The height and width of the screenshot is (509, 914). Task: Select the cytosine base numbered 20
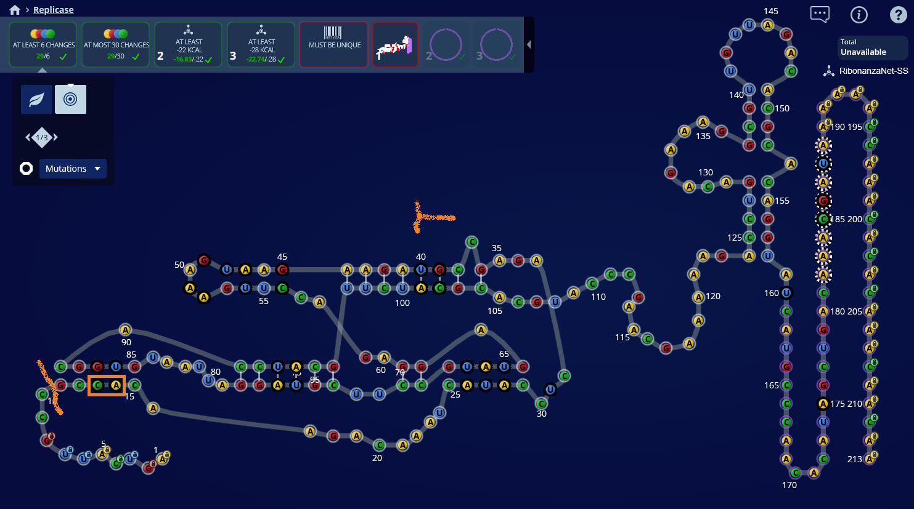[x=380, y=445]
